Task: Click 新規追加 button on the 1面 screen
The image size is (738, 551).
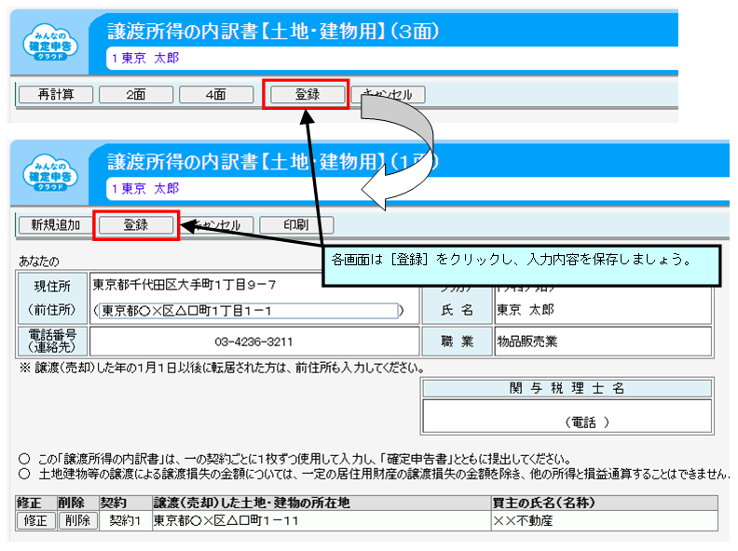Action: coord(56,224)
